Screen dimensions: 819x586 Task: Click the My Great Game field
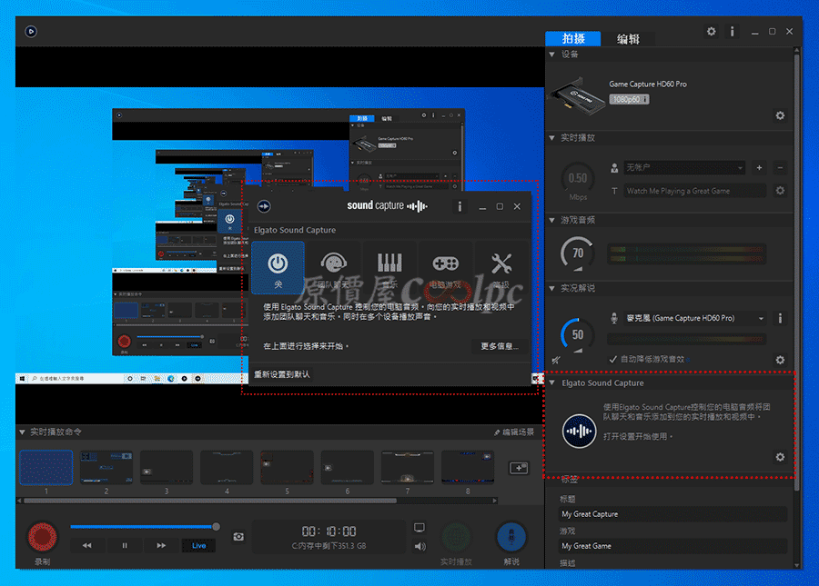[672, 546]
